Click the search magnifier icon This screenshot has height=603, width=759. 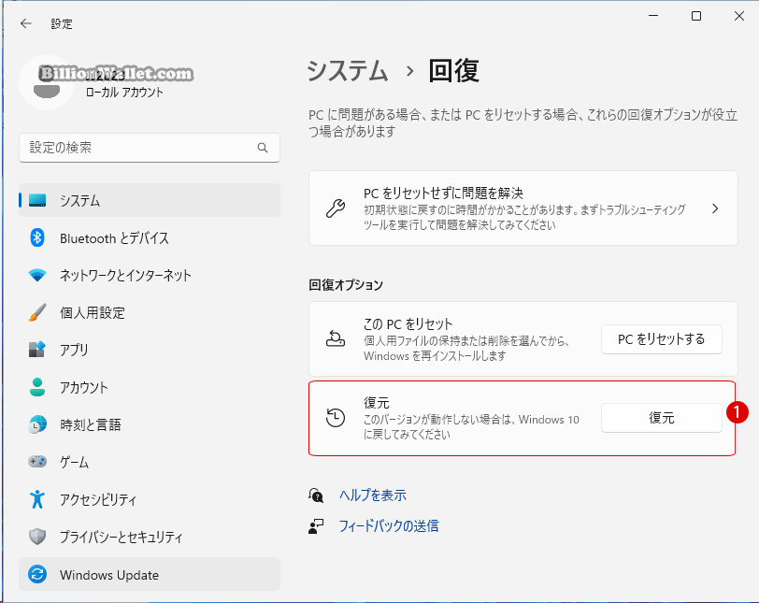263,148
